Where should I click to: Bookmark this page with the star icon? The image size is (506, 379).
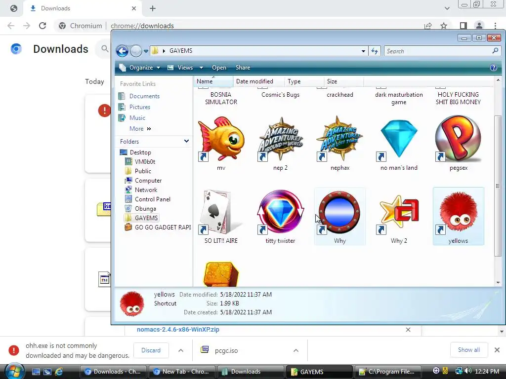444,26
